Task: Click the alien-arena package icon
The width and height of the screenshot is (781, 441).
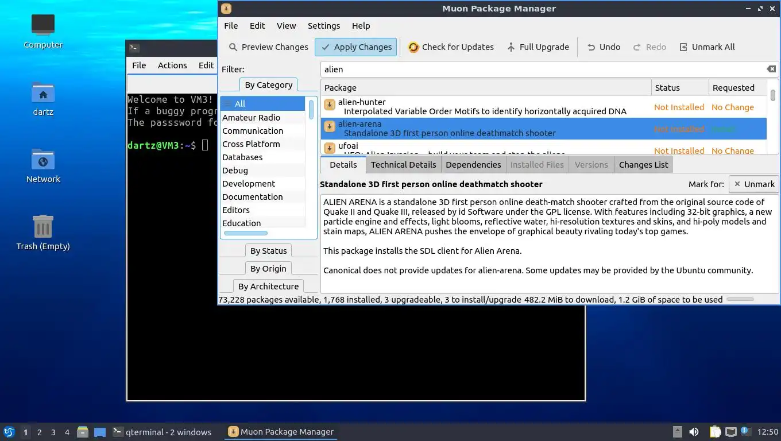Action: (x=330, y=126)
